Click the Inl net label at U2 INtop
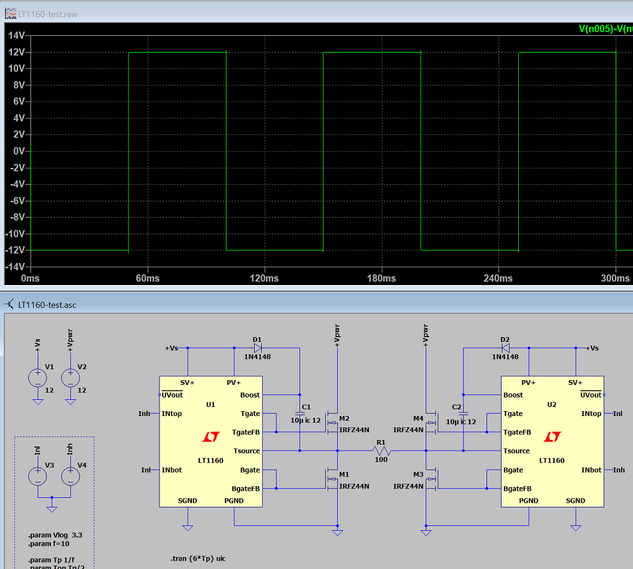Screen dimensions: 633x569 click(x=617, y=414)
